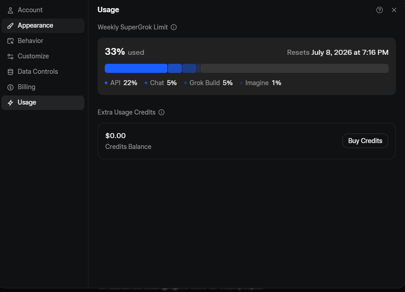The image size is (405, 292).
Task: Click the Grok Build segment of usage bar
Action: [x=189, y=68]
